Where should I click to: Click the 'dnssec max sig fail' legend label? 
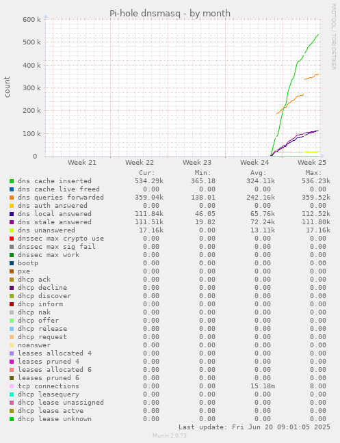(57, 247)
